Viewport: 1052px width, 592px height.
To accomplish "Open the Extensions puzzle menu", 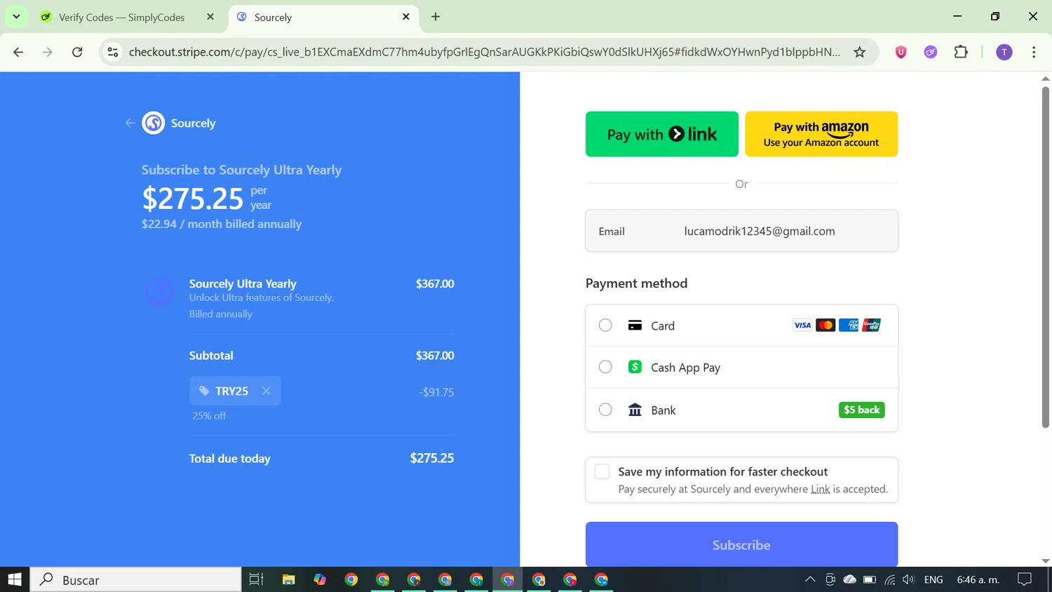I will [x=961, y=52].
